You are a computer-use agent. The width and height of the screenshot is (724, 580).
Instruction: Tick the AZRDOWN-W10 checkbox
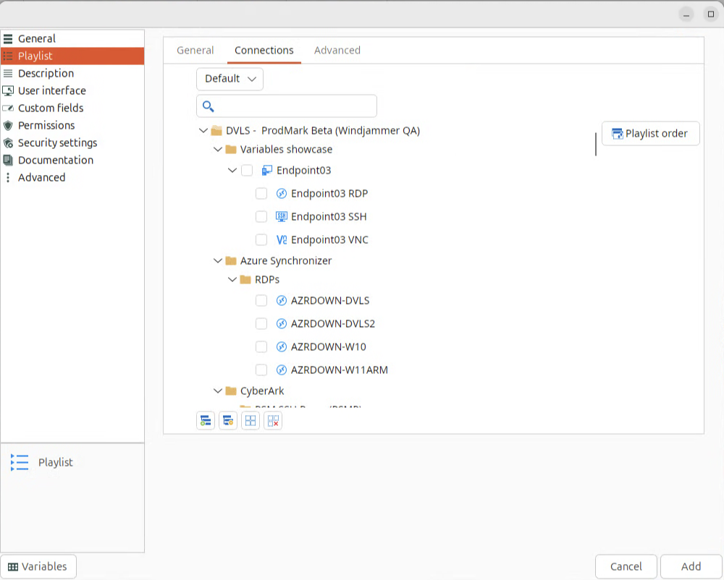[x=261, y=347]
